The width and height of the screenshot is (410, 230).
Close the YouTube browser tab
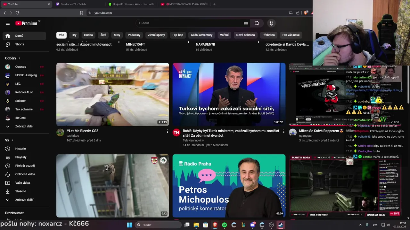[49, 4]
